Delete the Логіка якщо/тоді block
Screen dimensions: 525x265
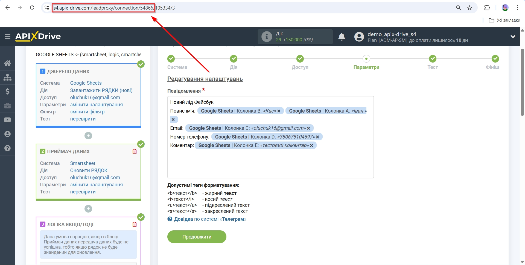point(135,224)
